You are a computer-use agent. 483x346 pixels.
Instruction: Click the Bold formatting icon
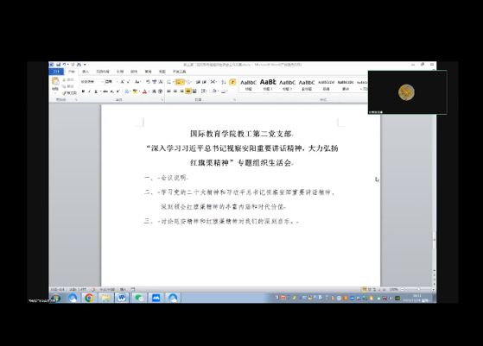click(x=83, y=91)
